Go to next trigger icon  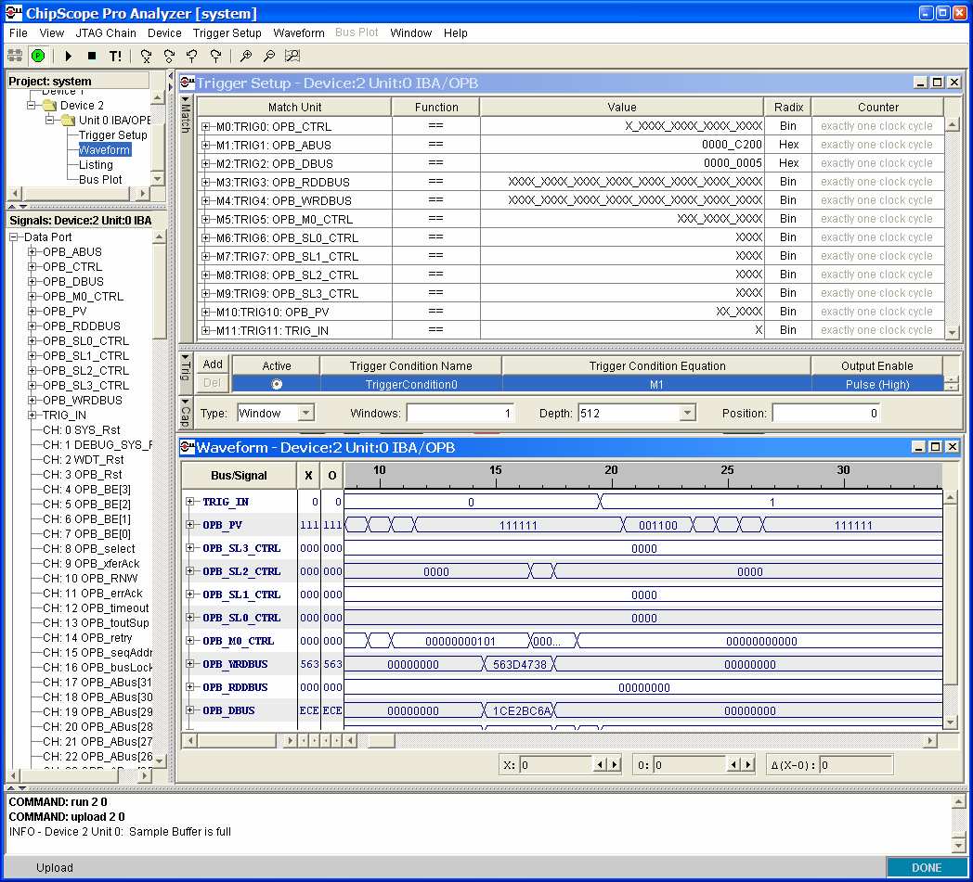[215, 57]
